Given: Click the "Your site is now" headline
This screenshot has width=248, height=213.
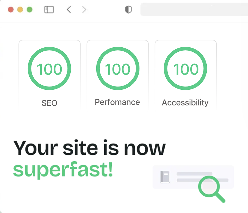Looking at the screenshot, I should click(89, 148).
